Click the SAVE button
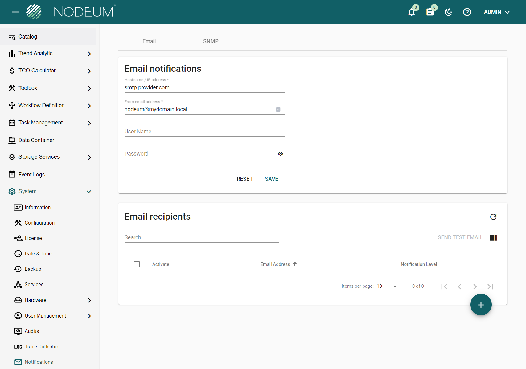Image resolution: width=526 pixels, height=369 pixels. [x=272, y=179]
